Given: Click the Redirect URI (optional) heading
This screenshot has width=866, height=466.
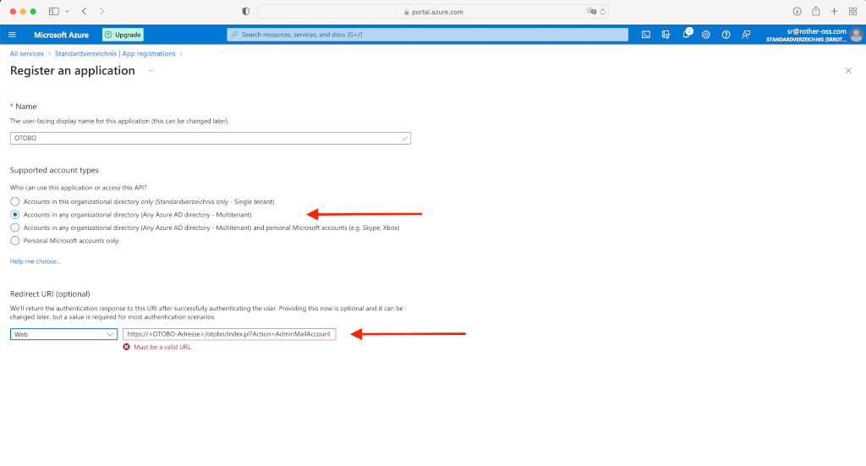Looking at the screenshot, I should click(50, 293).
